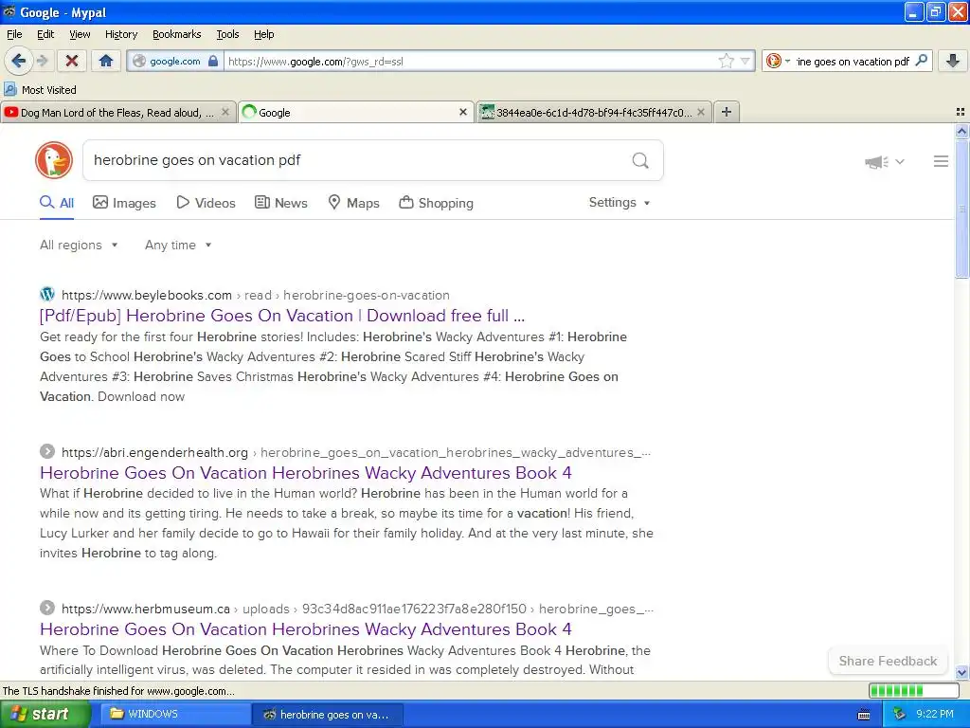The height and width of the screenshot is (728, 970).
Task: Open the Windows Start button
Action: (45, 714)
